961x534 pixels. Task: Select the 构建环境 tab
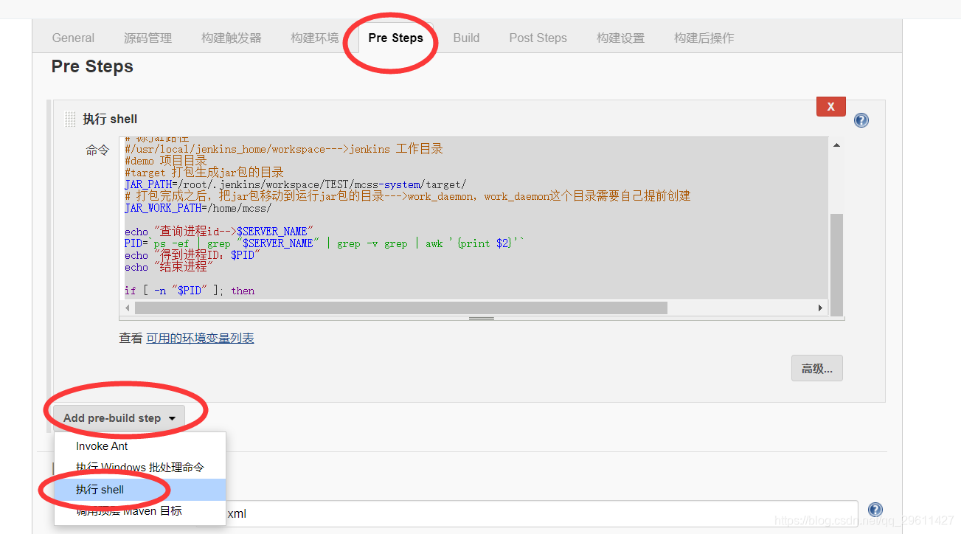(x=315, y=38)
